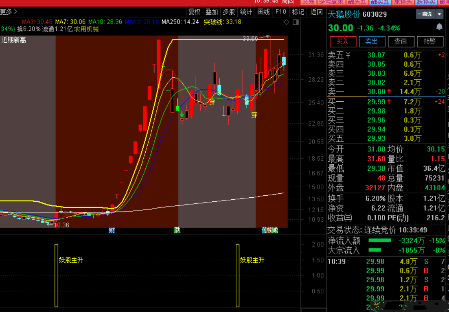Click the 买入 buy button
Viewport: 449px width, 312px height.
[343, 41]
